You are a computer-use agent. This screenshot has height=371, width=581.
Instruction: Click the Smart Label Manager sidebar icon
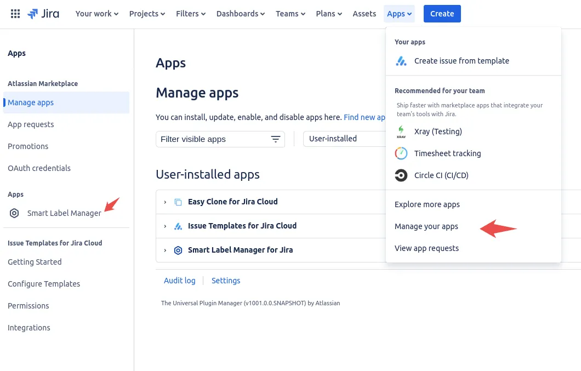point(14,213)
